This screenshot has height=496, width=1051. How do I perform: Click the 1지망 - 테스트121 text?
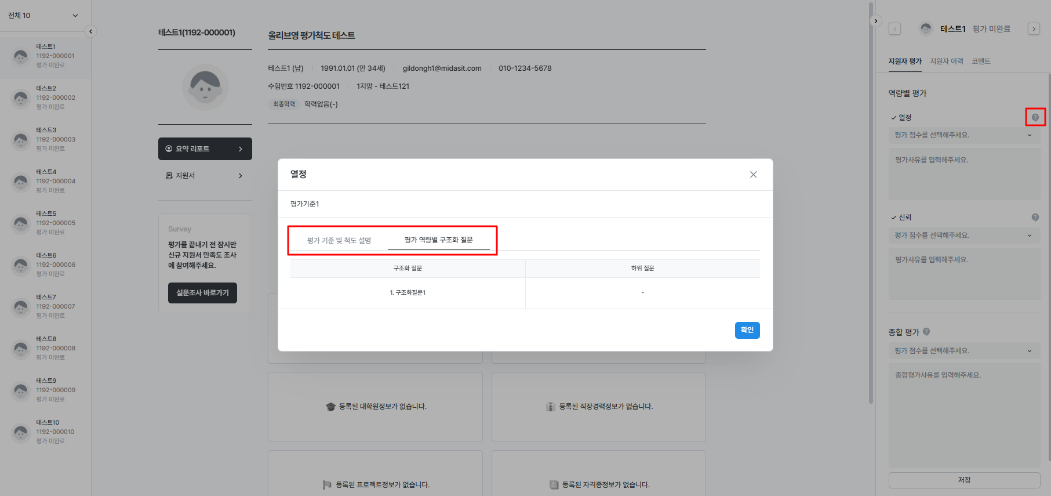[x=383, y=86]
